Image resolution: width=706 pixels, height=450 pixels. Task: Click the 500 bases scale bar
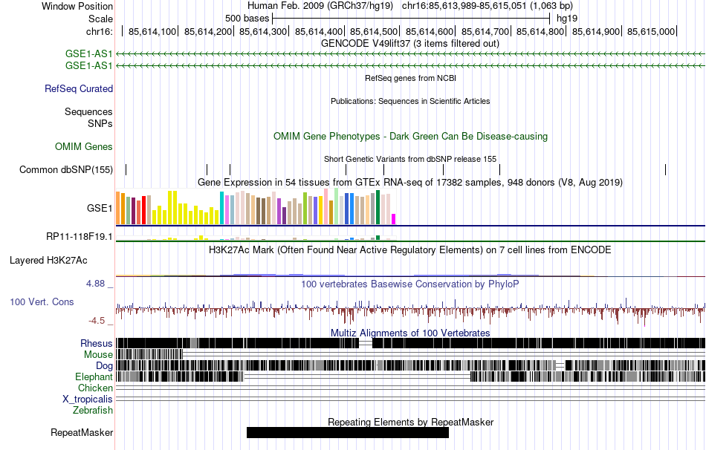(411, 19)
